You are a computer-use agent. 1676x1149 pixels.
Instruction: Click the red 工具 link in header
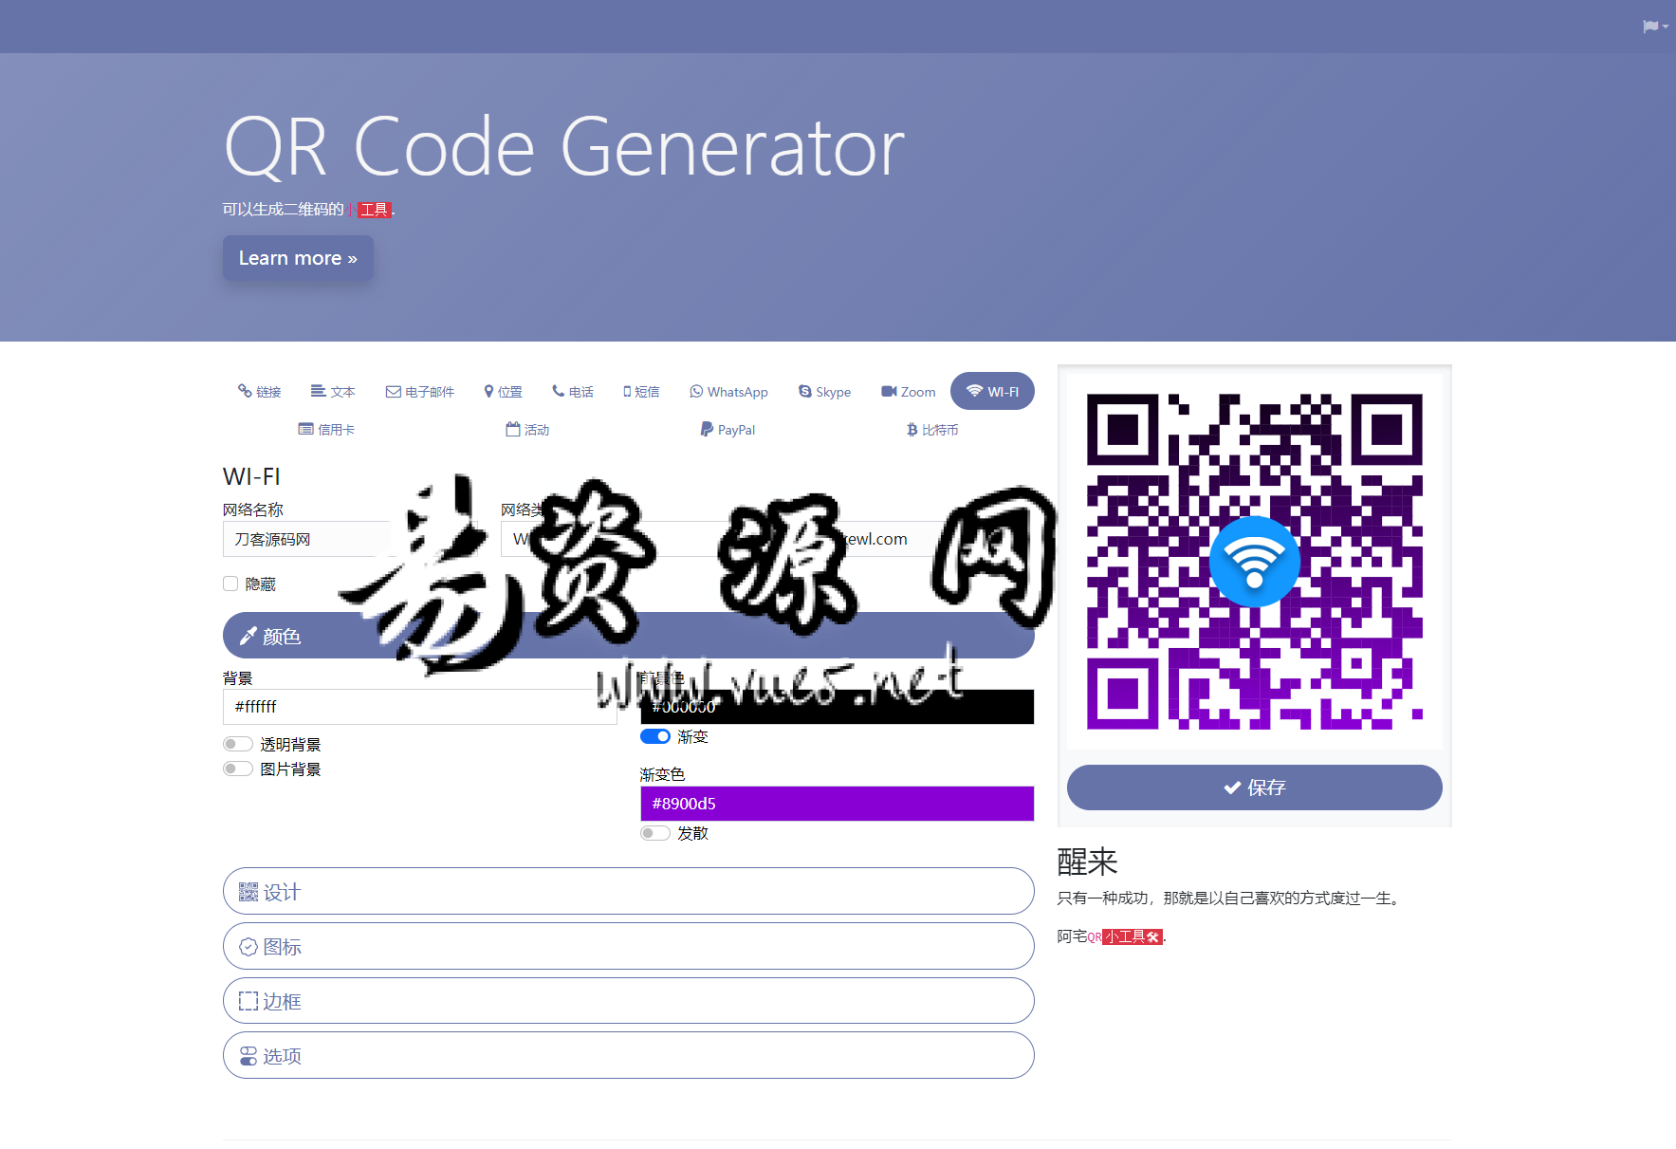pyautogui.click(x=375, y=210)
